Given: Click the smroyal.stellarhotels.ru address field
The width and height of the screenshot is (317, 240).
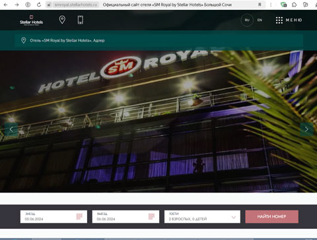Looking at the screenshot, I should (x=76, y=5).
